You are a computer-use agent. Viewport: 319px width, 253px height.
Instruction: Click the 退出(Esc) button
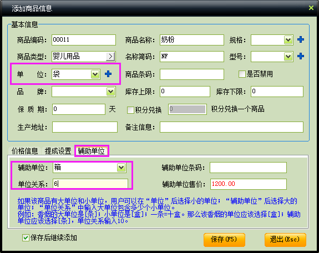(285, 240)
